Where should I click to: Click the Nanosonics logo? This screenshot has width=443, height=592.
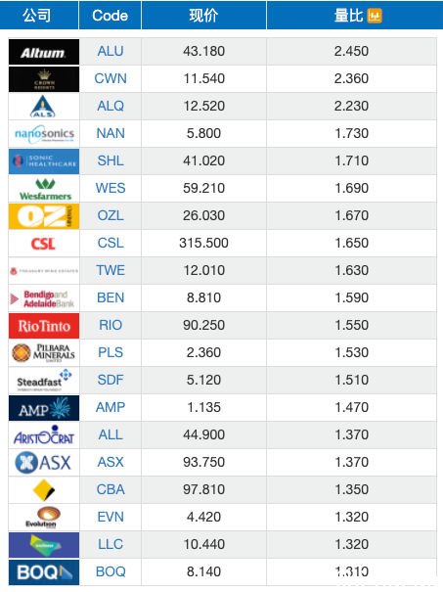click(x=44, y=134)
